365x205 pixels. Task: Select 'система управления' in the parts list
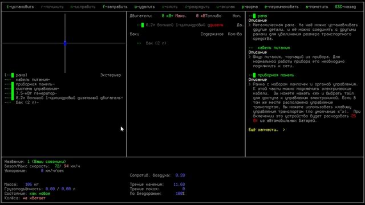point(38,89)
